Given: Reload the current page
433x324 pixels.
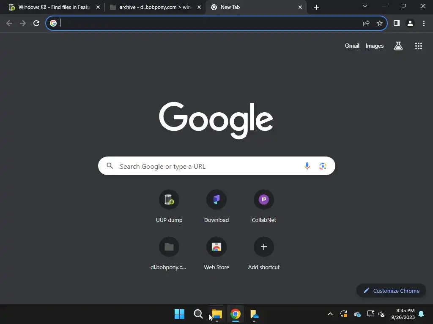Looking at the screenshot, I should [x=36, y=24].
